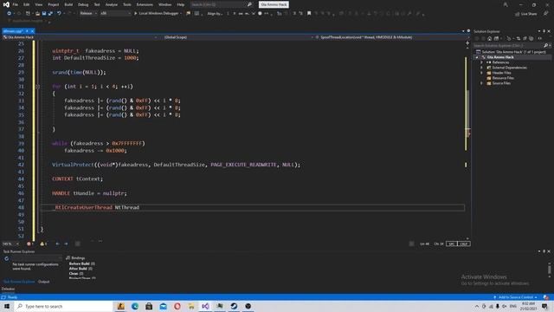Open the Release configuration dropdown
The width and height of the screenshot is (554, 312).
click(88, 14)
